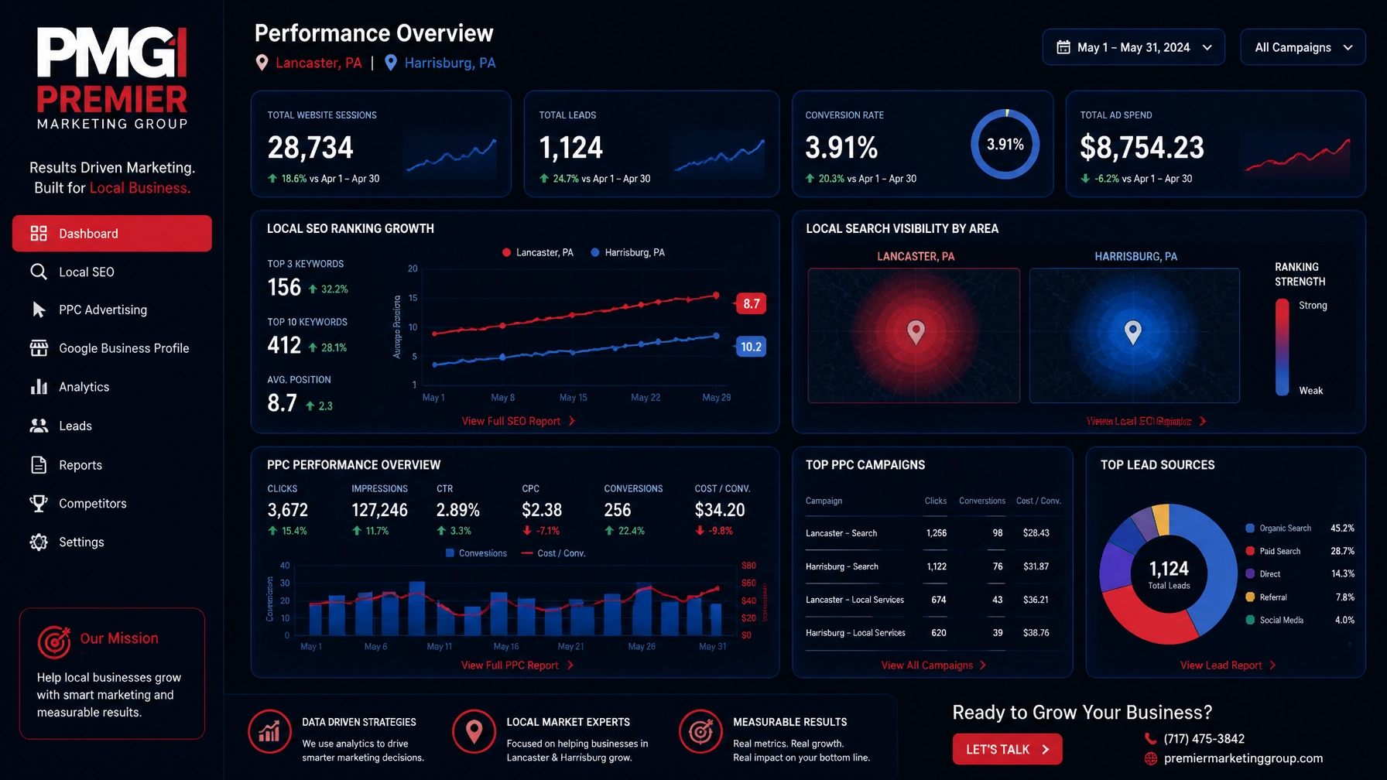Screen dimensions: 1387x780
Task: Click the Local SEO magnifier icon
Action: pos(39,272)
